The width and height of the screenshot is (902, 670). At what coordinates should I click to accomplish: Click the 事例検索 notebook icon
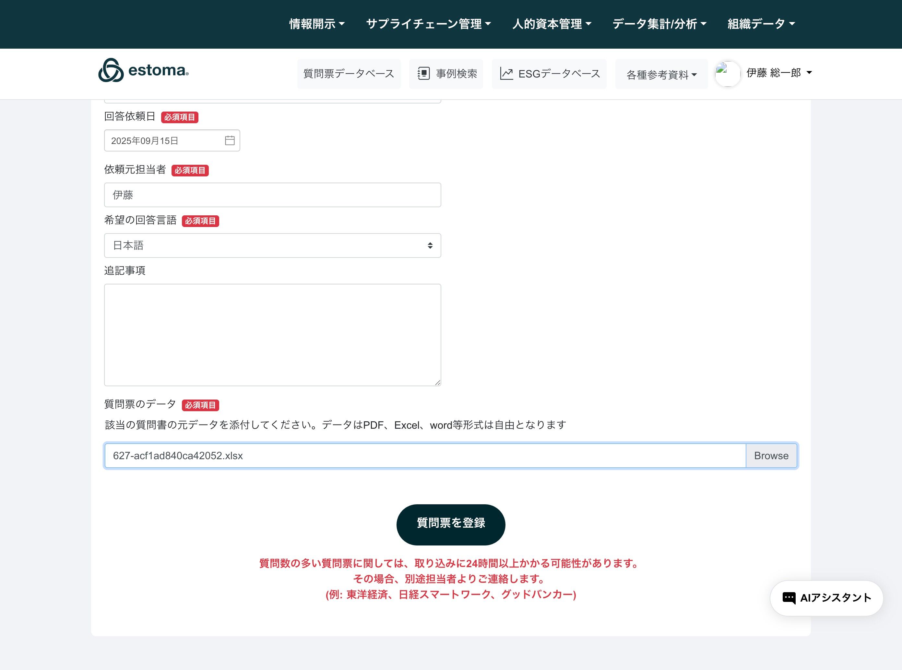click(x=423, y=73)
